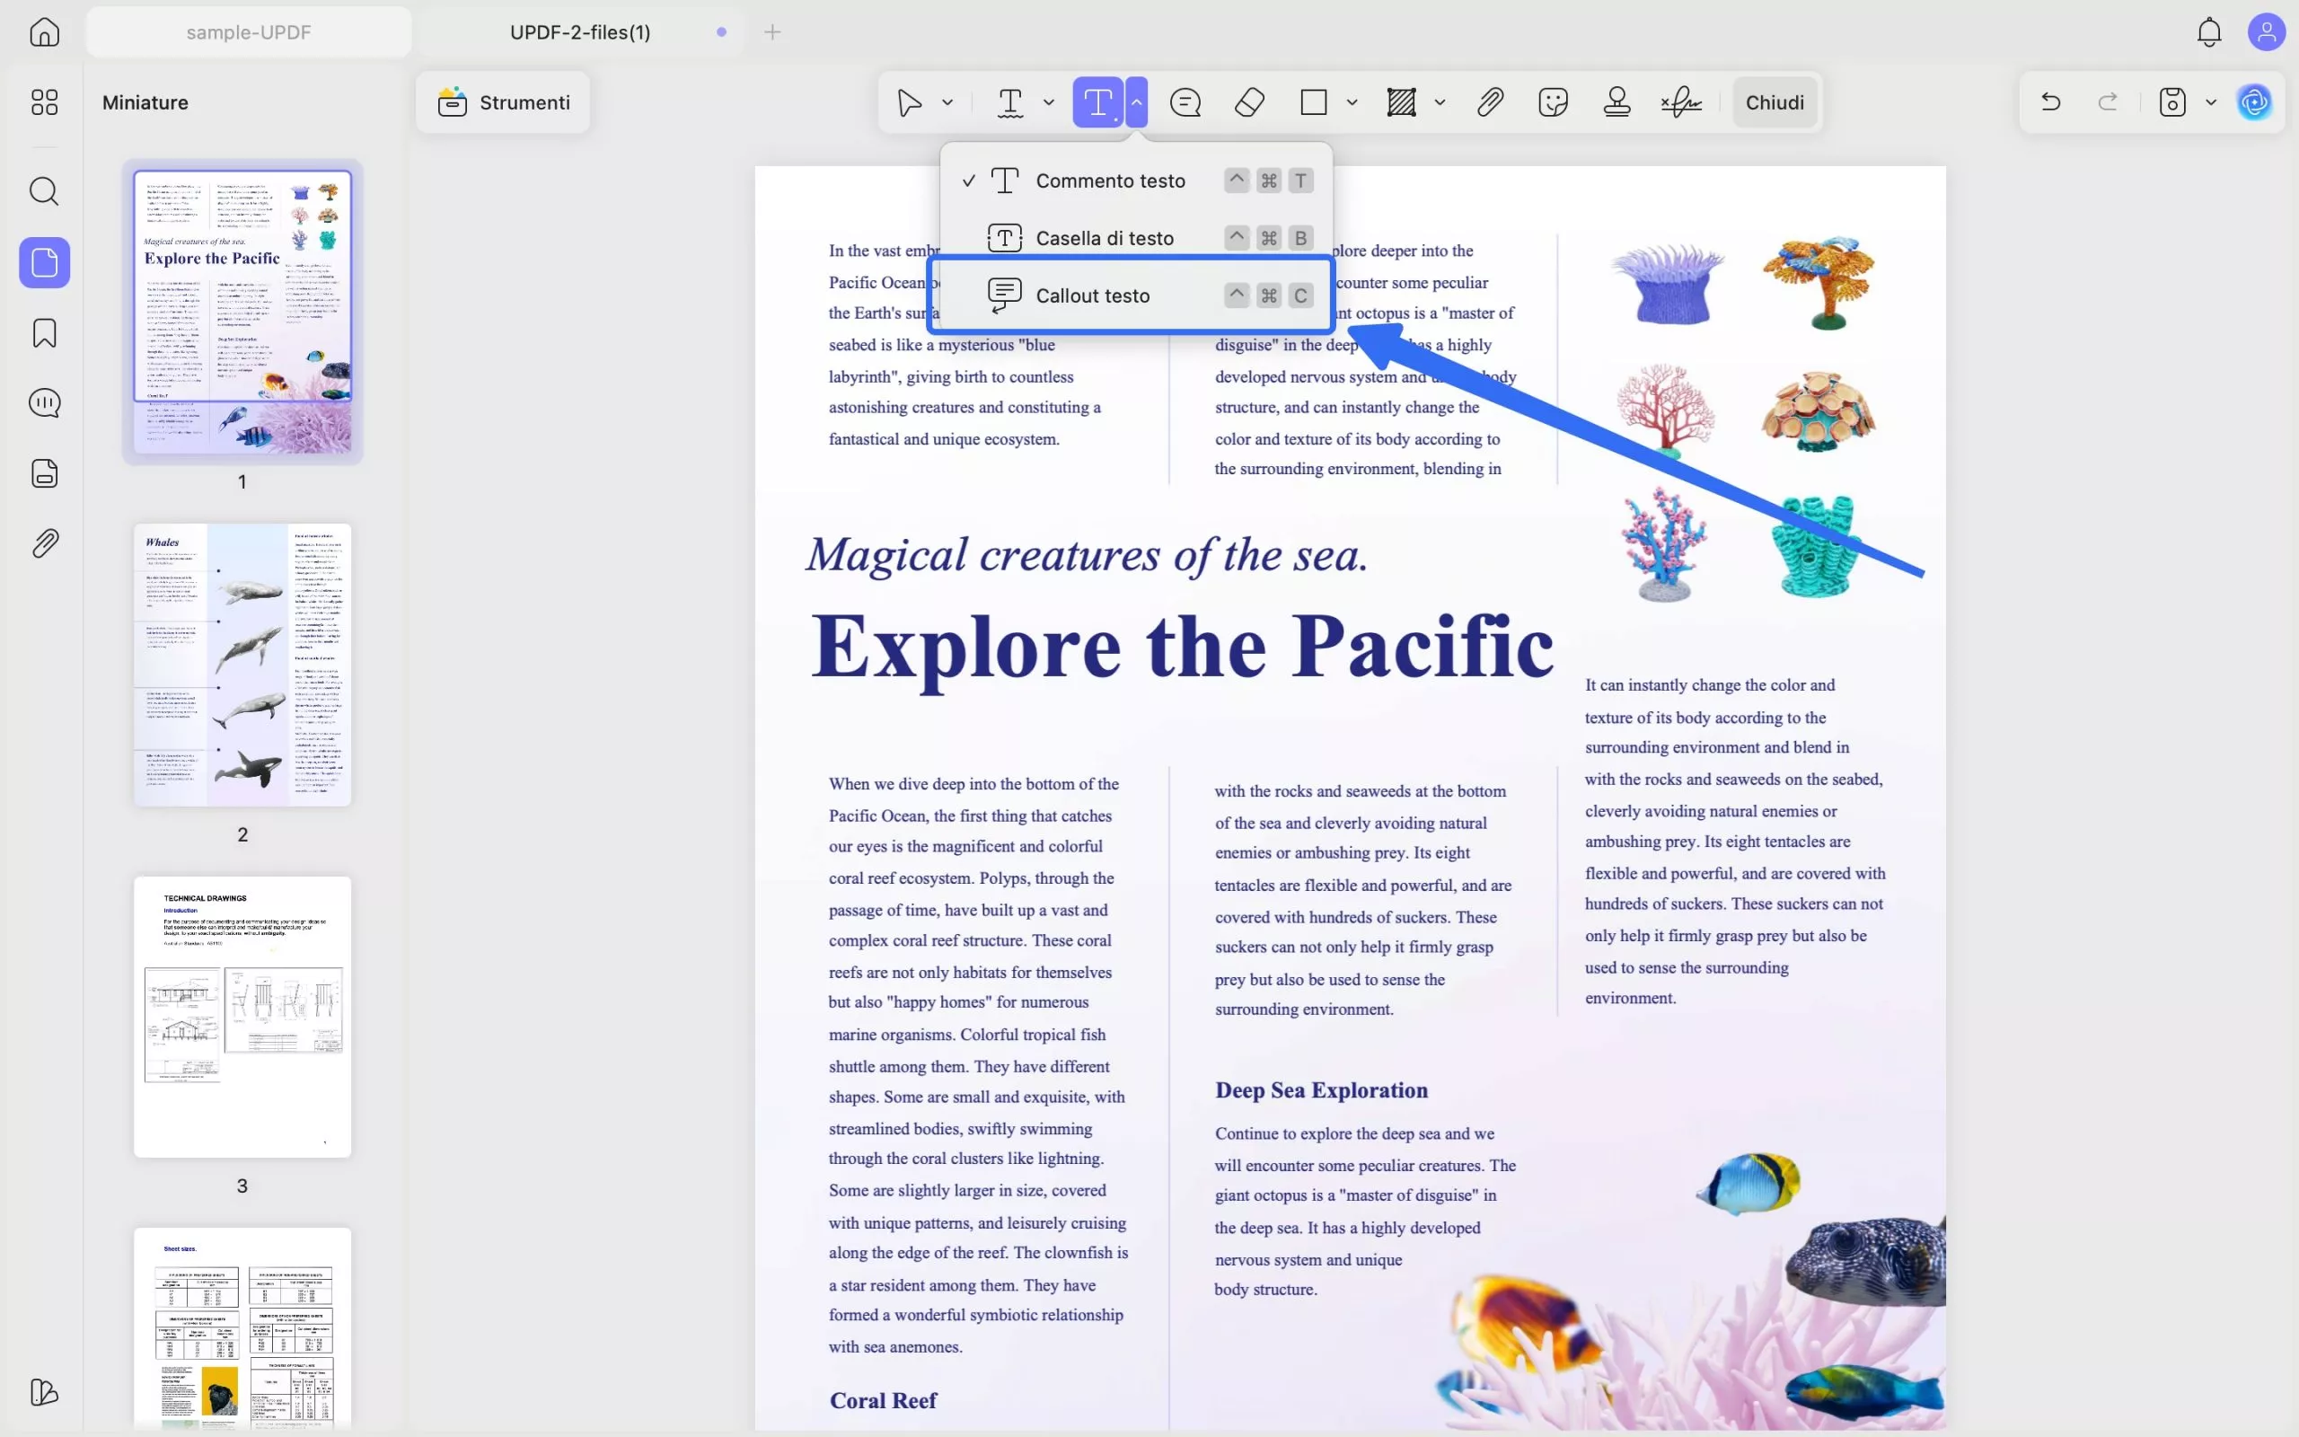Choose the checked Commento testo option
The height and width of the screenshot is (1437, 2299).
(1110, 181)
